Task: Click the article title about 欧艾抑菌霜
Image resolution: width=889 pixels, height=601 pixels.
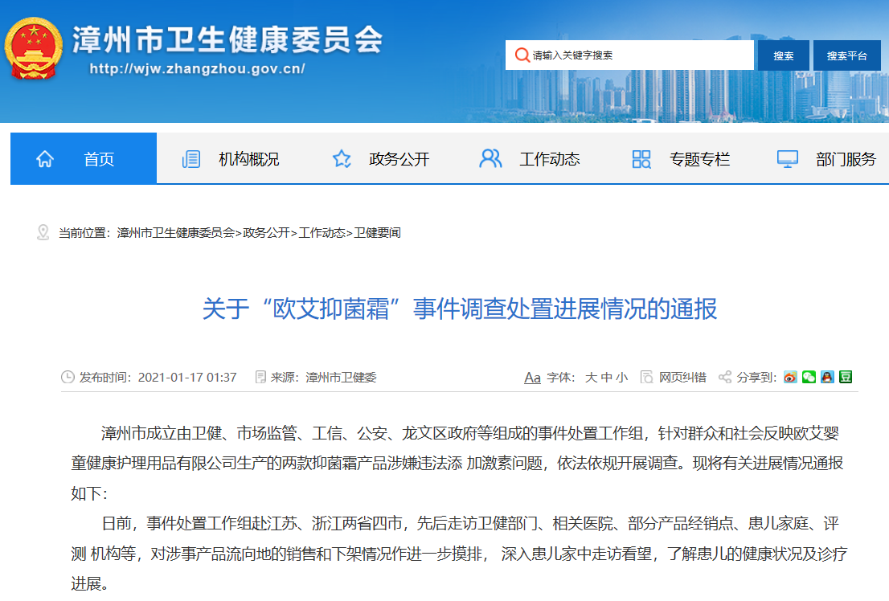Action: 460,309
